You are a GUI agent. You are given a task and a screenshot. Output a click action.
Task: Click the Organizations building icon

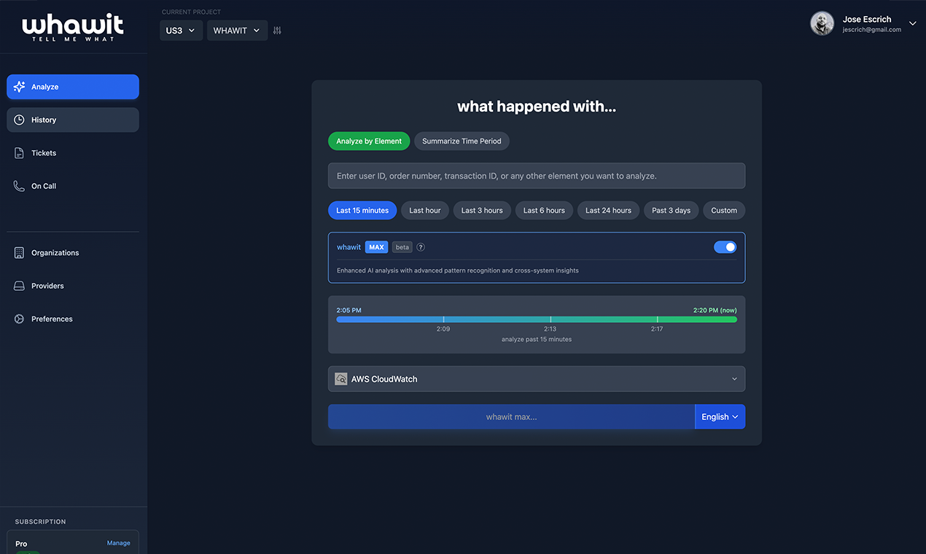click(20, 253)
